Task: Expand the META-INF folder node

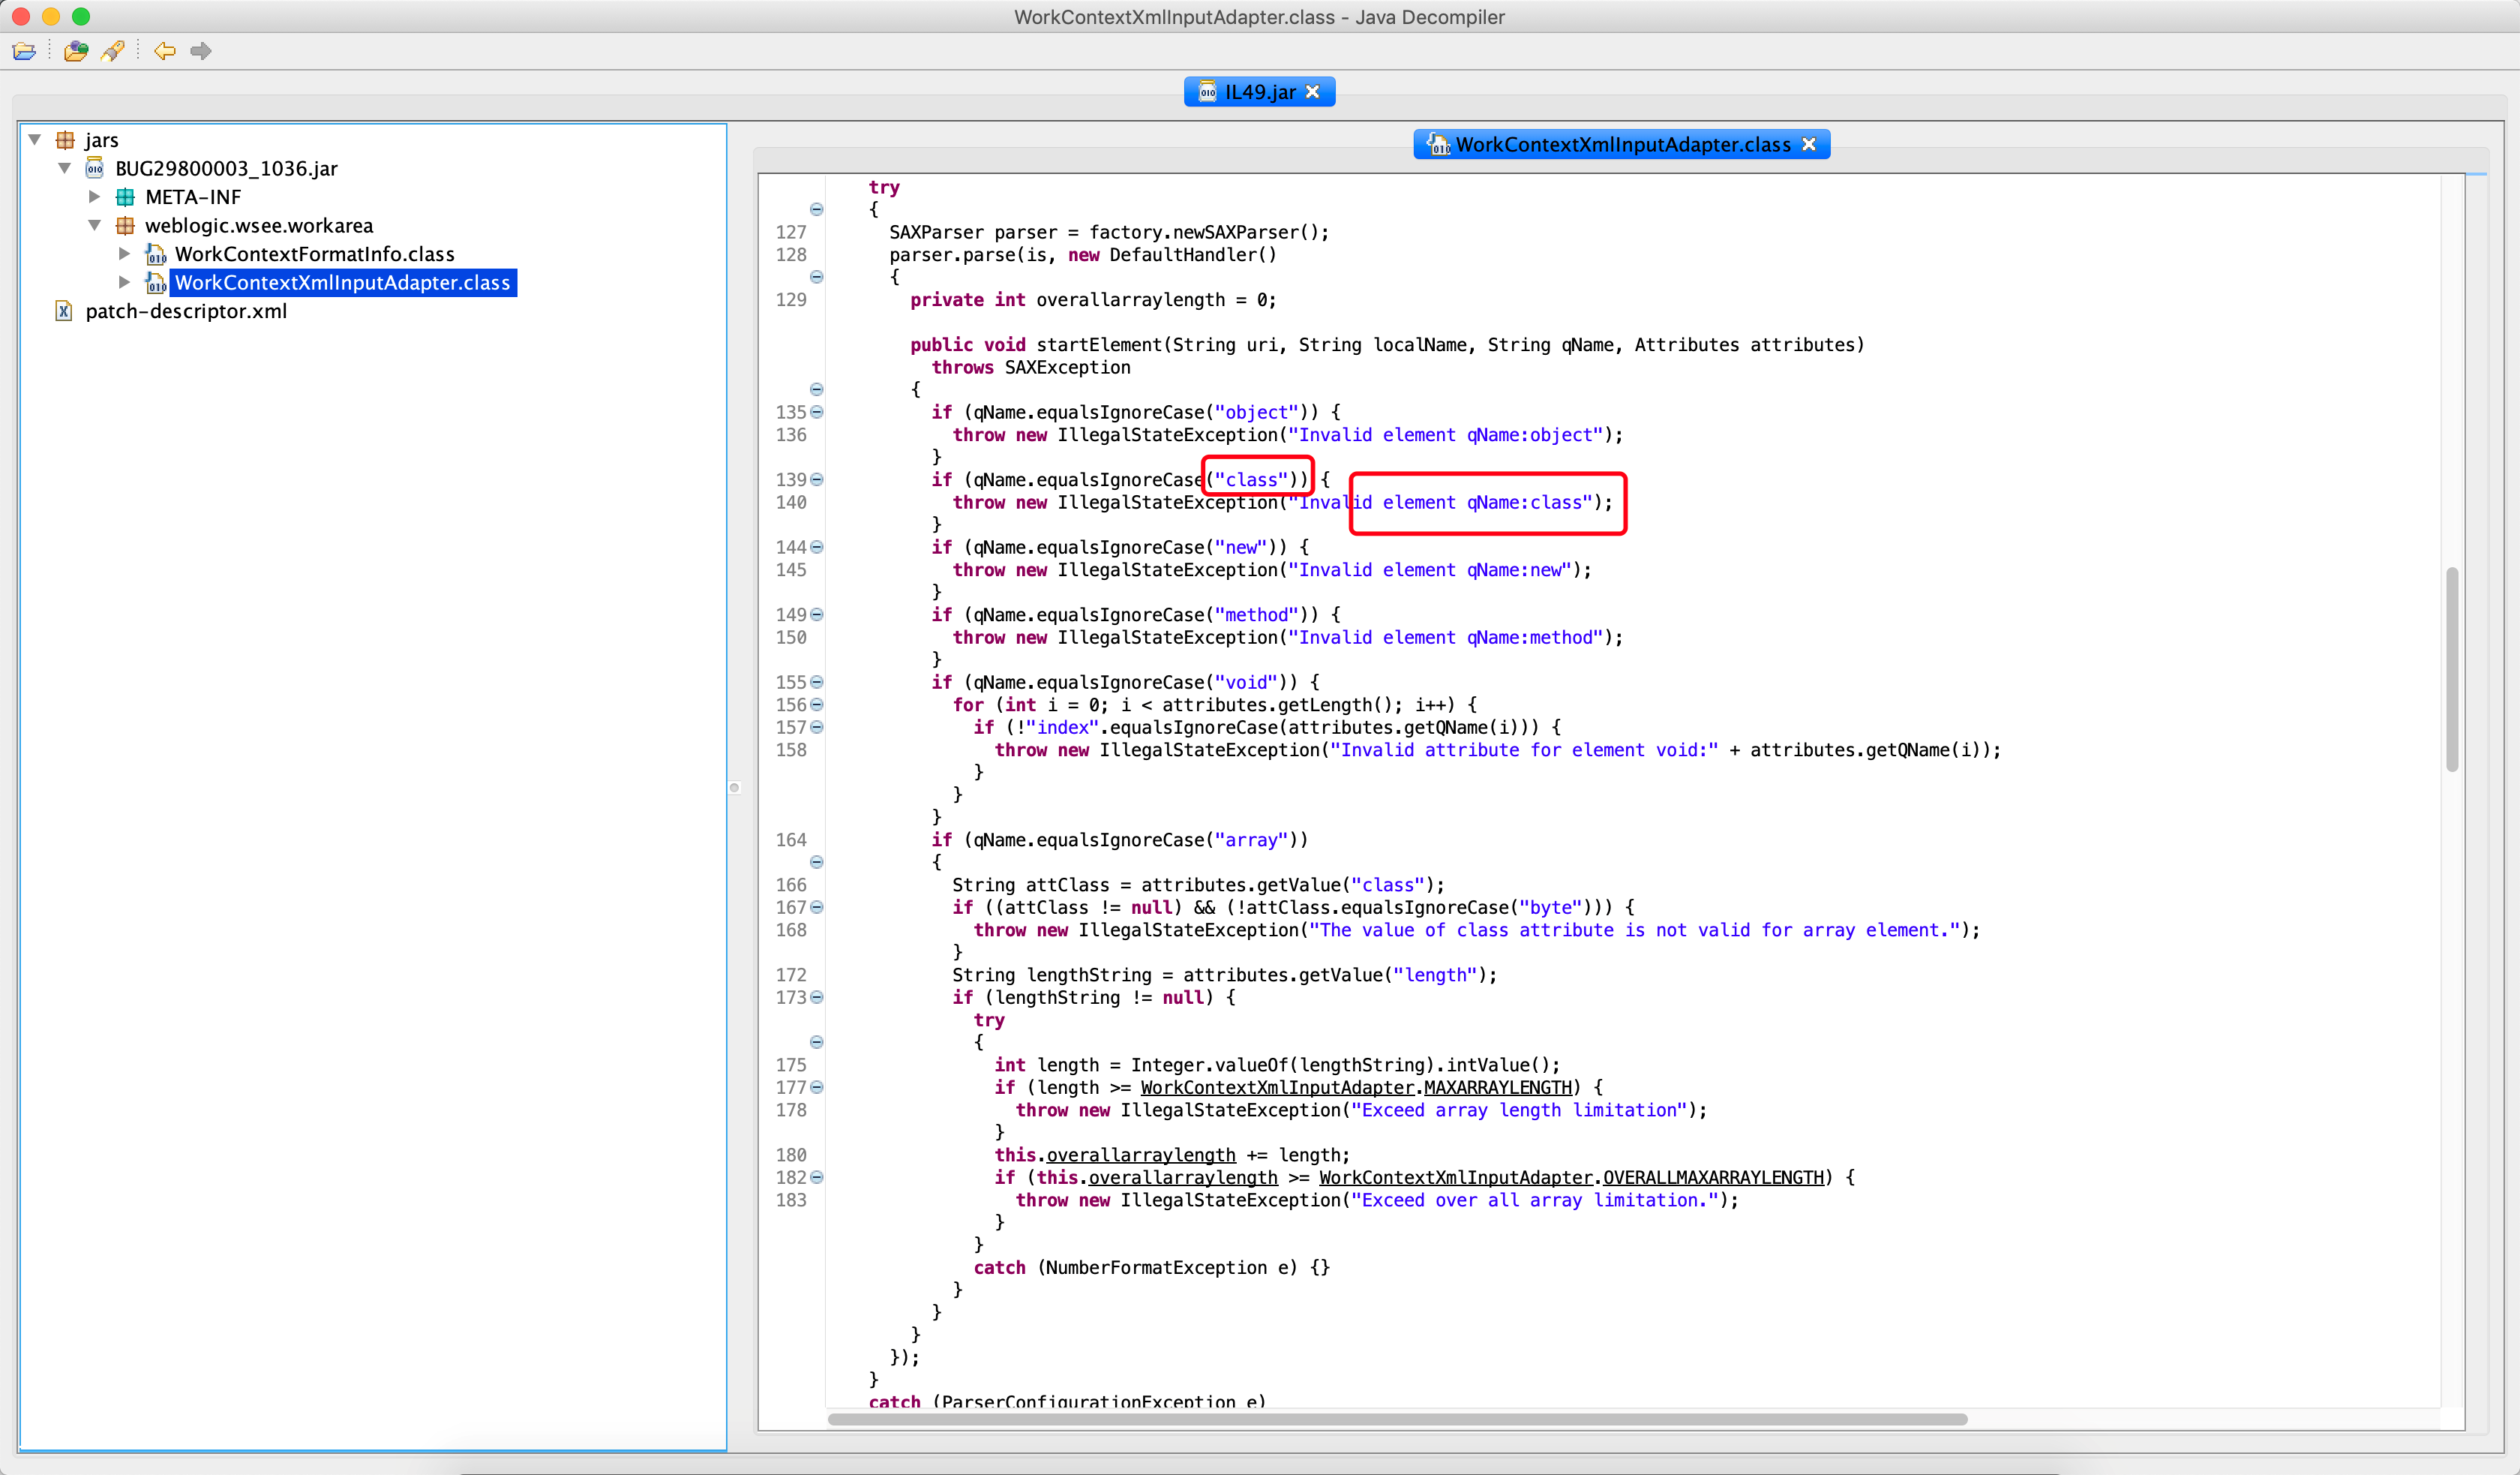Action: click(x=94, y=197)
